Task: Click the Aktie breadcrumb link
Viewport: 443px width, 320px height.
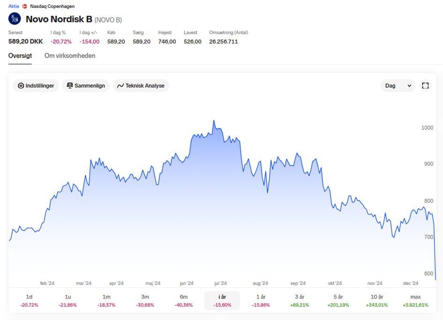Action: pyautogui.click(x=14, y=6)
